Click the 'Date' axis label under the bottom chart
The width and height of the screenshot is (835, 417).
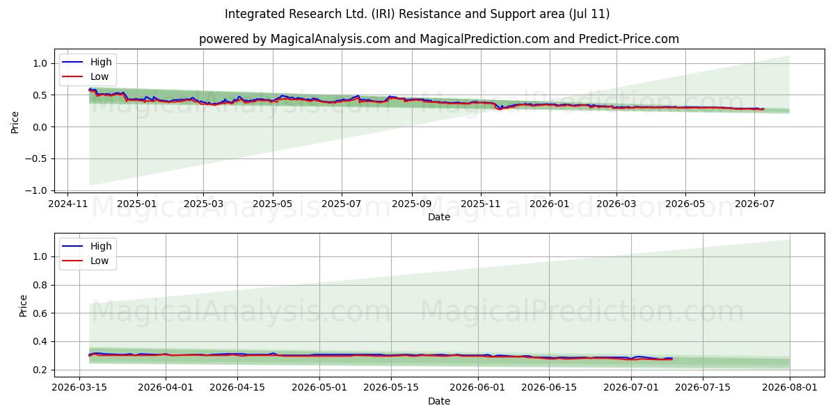coord(439,401)
